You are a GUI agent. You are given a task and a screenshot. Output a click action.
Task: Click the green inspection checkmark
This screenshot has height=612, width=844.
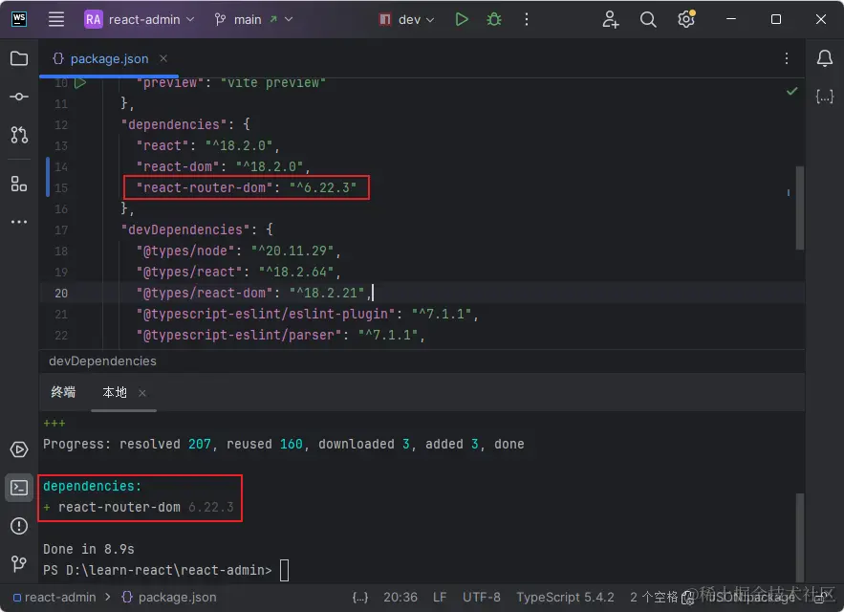(x=791, y=91)
